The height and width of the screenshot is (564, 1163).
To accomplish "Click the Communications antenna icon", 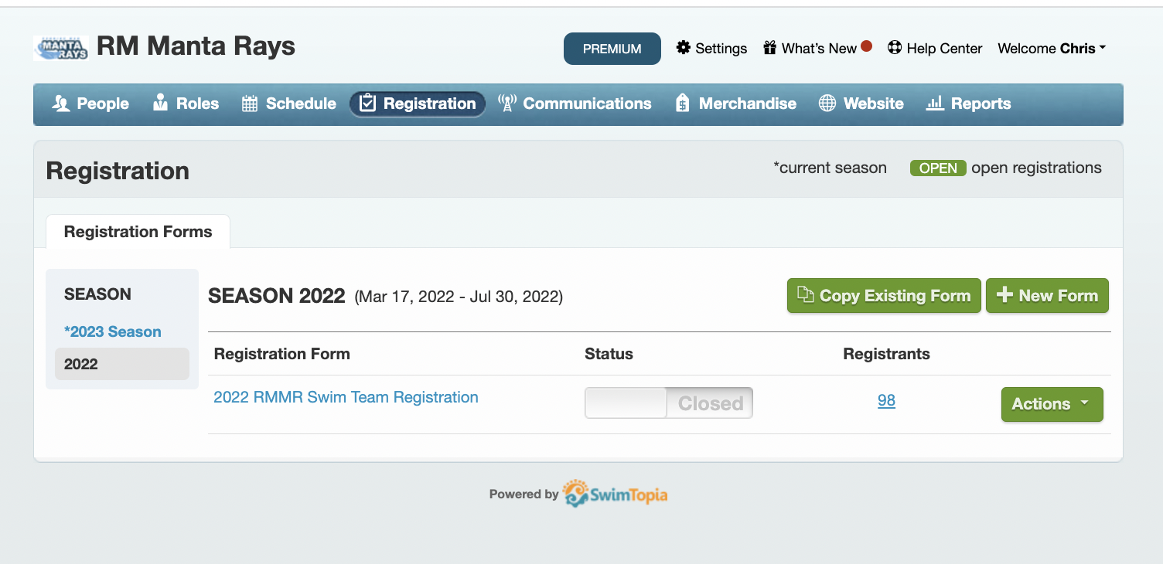I will [x=506, y=104].
